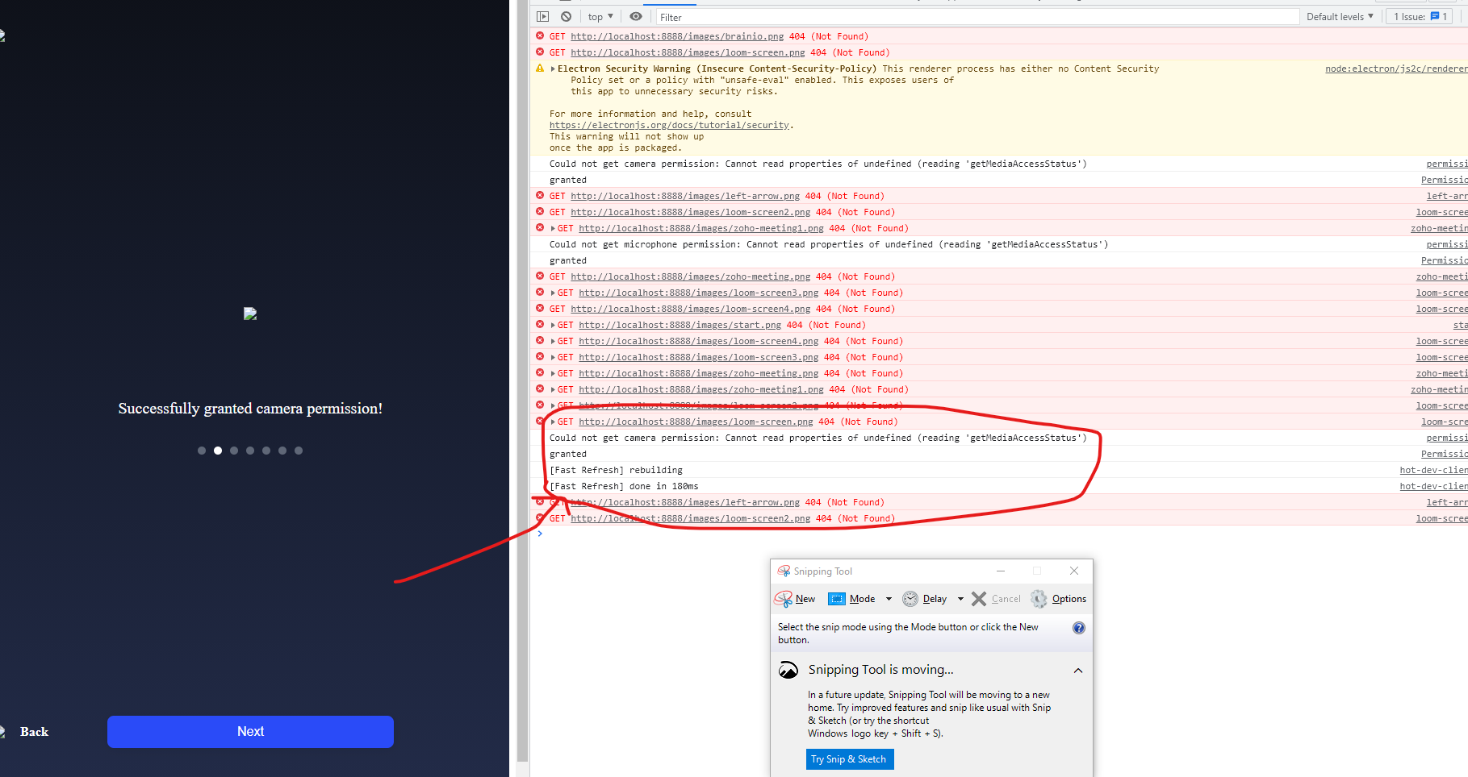Select the fourth carousel dot
Screen dimensions: 1468x777
click(250, 451)
